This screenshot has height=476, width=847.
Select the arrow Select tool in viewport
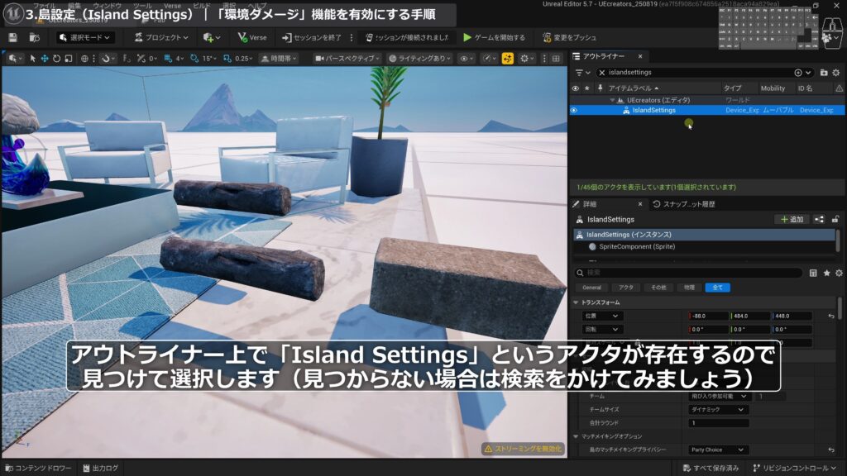point(33,59)
